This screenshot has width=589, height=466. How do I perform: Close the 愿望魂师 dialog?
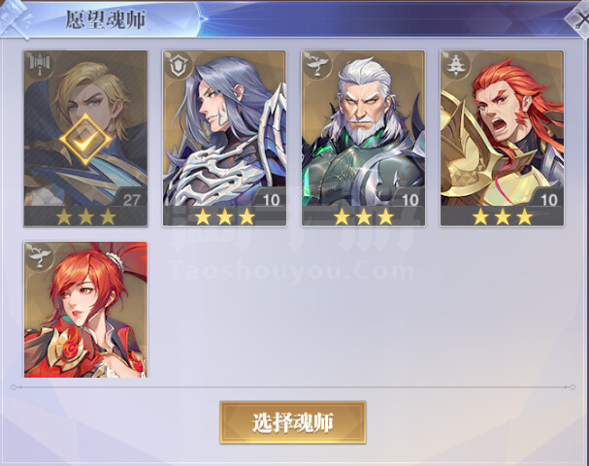[x=578, y=18]
